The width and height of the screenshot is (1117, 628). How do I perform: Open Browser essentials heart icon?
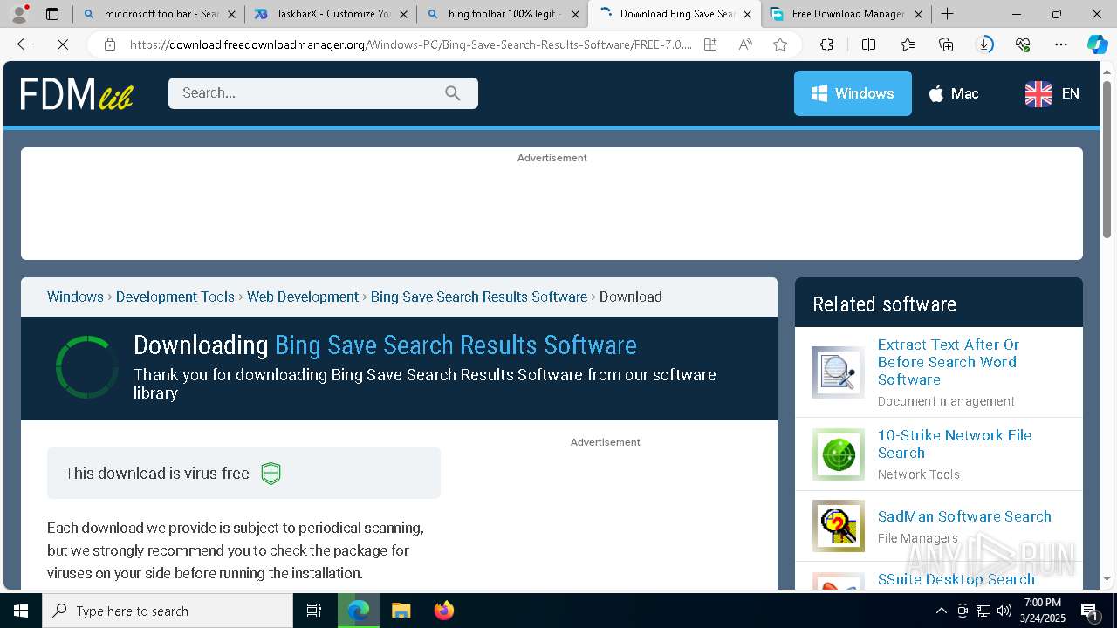(x=1023, y=44)
